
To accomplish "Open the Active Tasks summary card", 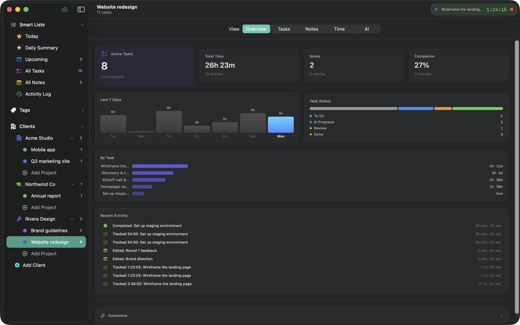I will (x=145, y=65).
